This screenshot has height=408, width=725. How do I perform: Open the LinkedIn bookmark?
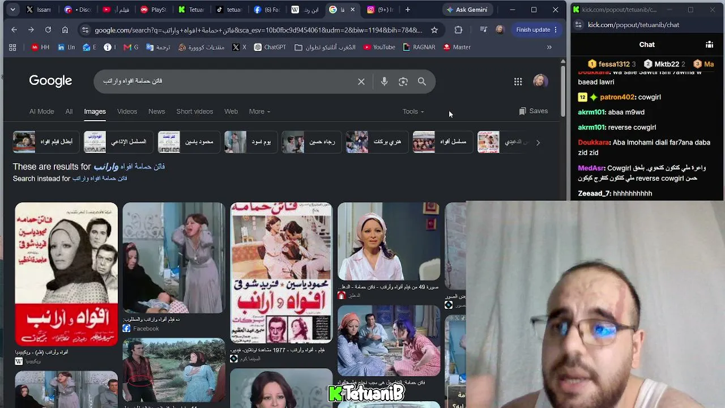(66, 47)
